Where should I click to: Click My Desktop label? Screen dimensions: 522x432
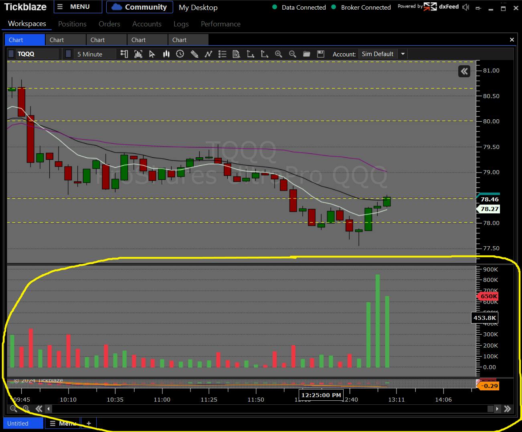[198, 8]
